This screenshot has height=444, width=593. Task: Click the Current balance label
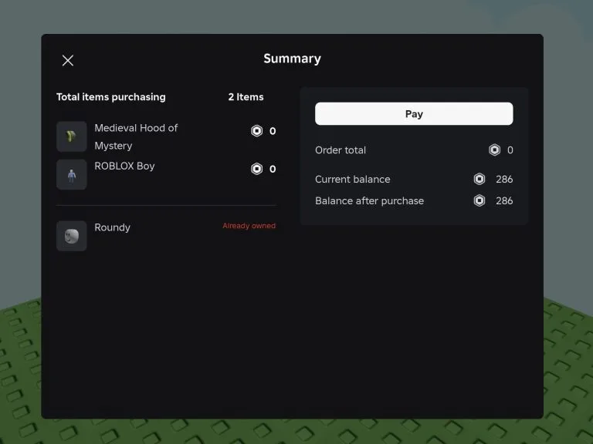352,179
